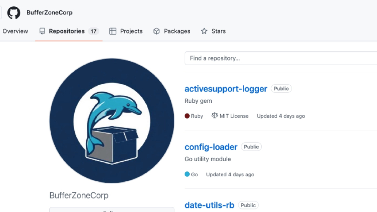The image size is (377, 212).
Task: Click the MIT License scale icon
Action: [x=215, y=115]
